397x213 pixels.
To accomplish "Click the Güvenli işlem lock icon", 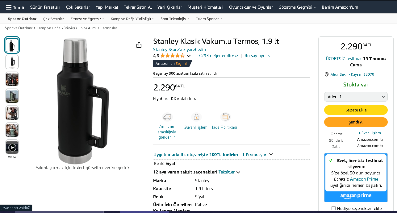I will (196, 117).
